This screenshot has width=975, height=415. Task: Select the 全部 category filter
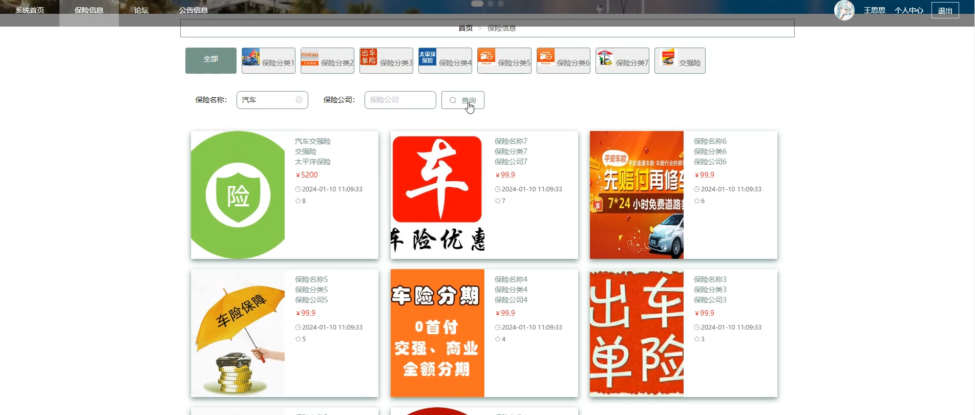pyautogui.click(x=211, y=60)
